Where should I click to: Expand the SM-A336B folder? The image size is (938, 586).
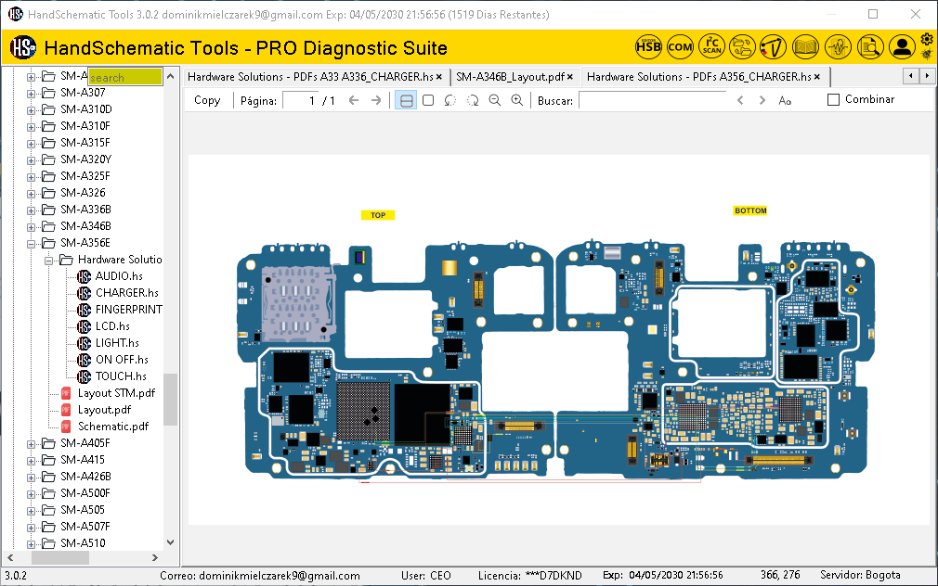pyautogui.click(x=31, y=210)
